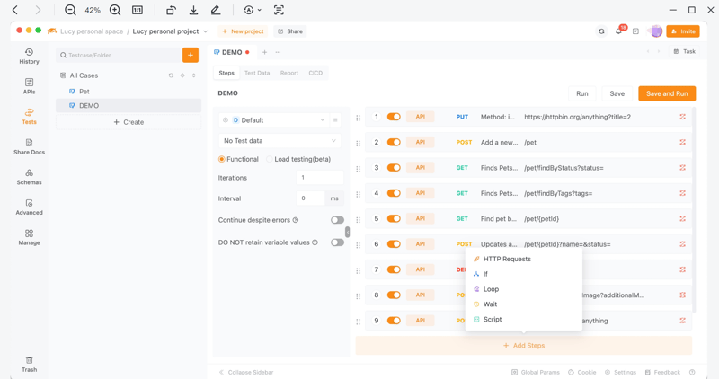Image resolution: width=719 pixels, height=379 pixels.
Task: Expand the Lucy personal project dropdown
Action: pyautogui.click(x=206, y=31)
